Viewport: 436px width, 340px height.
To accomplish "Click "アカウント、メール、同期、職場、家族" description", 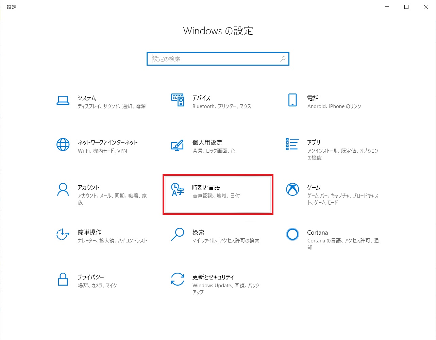I will pos(112,199).
